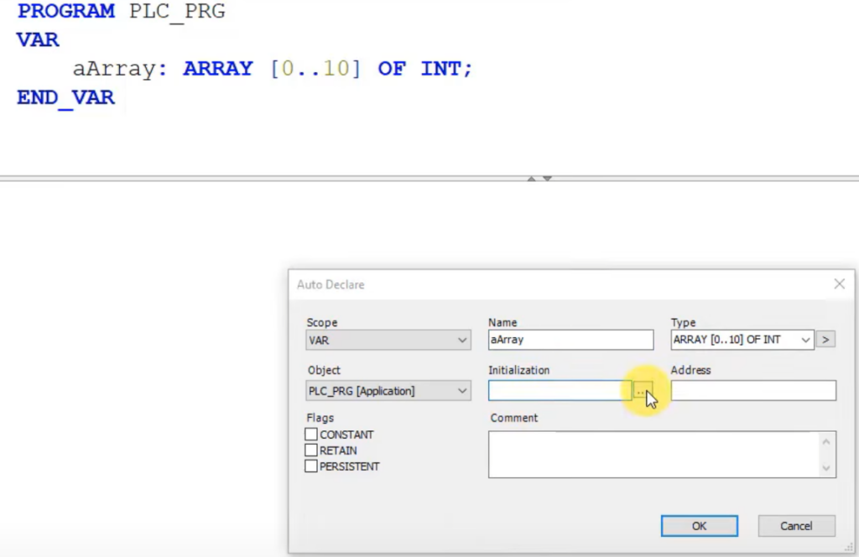Dismiss the dialog with Cancel
This screenshot has height=557, width=859.
pyautogui.click(x=795, y=526)
